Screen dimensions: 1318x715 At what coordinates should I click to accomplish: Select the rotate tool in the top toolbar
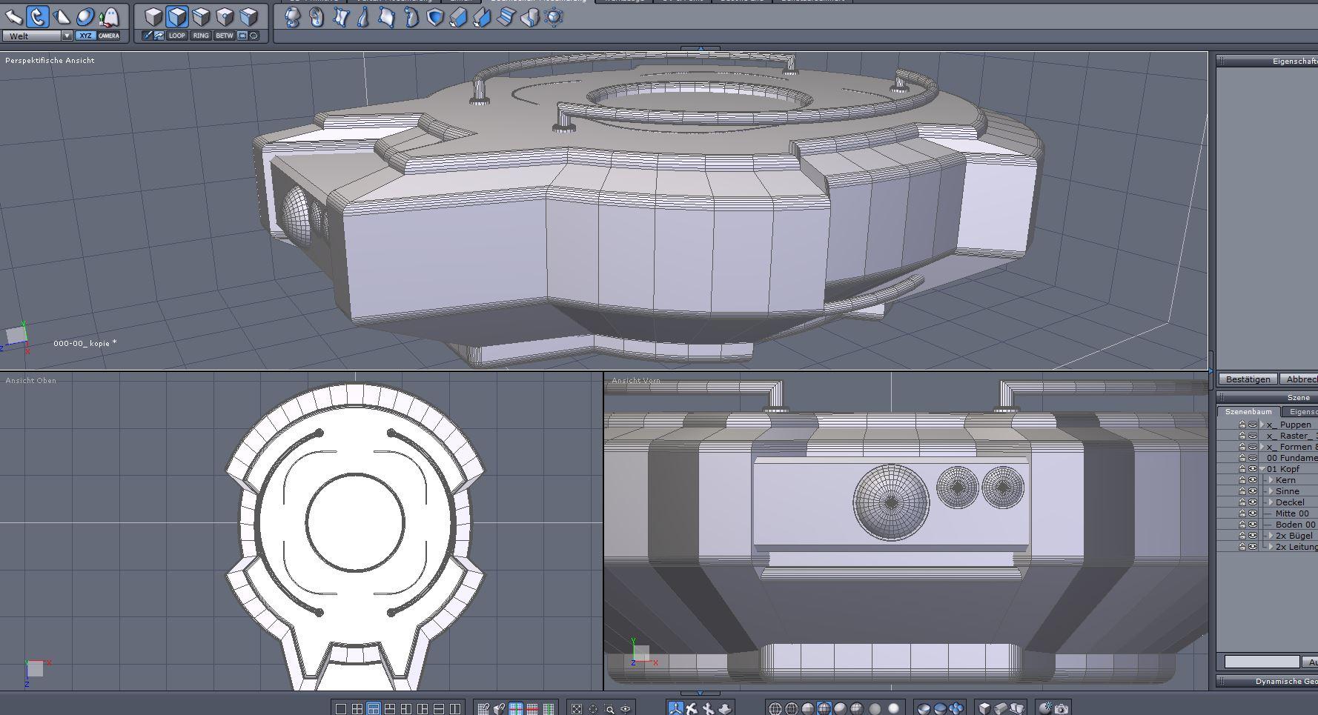click(x=37, y=16)
